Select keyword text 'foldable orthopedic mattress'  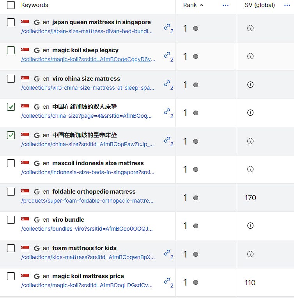tap(94, 192)
